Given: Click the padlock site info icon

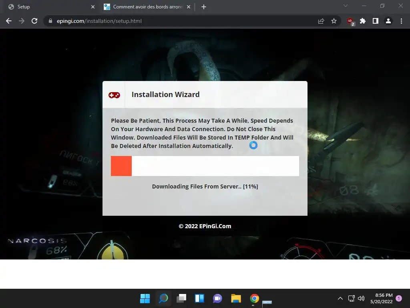Looking at the screenshot, I should [x=50, y=21].
